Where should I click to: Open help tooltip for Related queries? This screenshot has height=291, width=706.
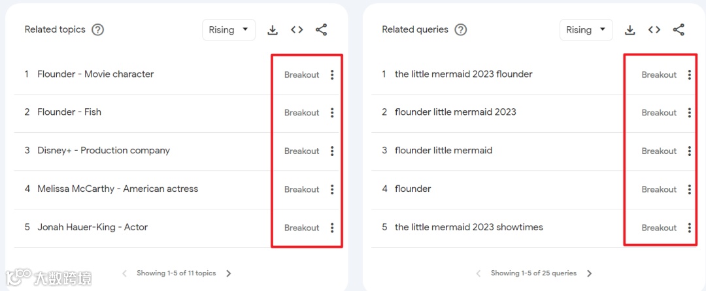(461, 30)
